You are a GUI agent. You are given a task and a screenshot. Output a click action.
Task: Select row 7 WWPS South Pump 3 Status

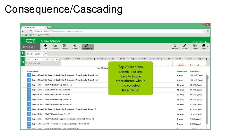115,104
